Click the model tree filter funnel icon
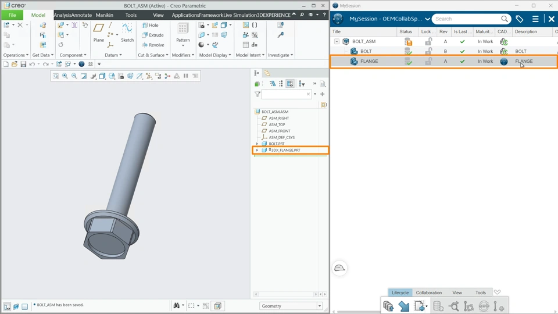 click(257, 94)
